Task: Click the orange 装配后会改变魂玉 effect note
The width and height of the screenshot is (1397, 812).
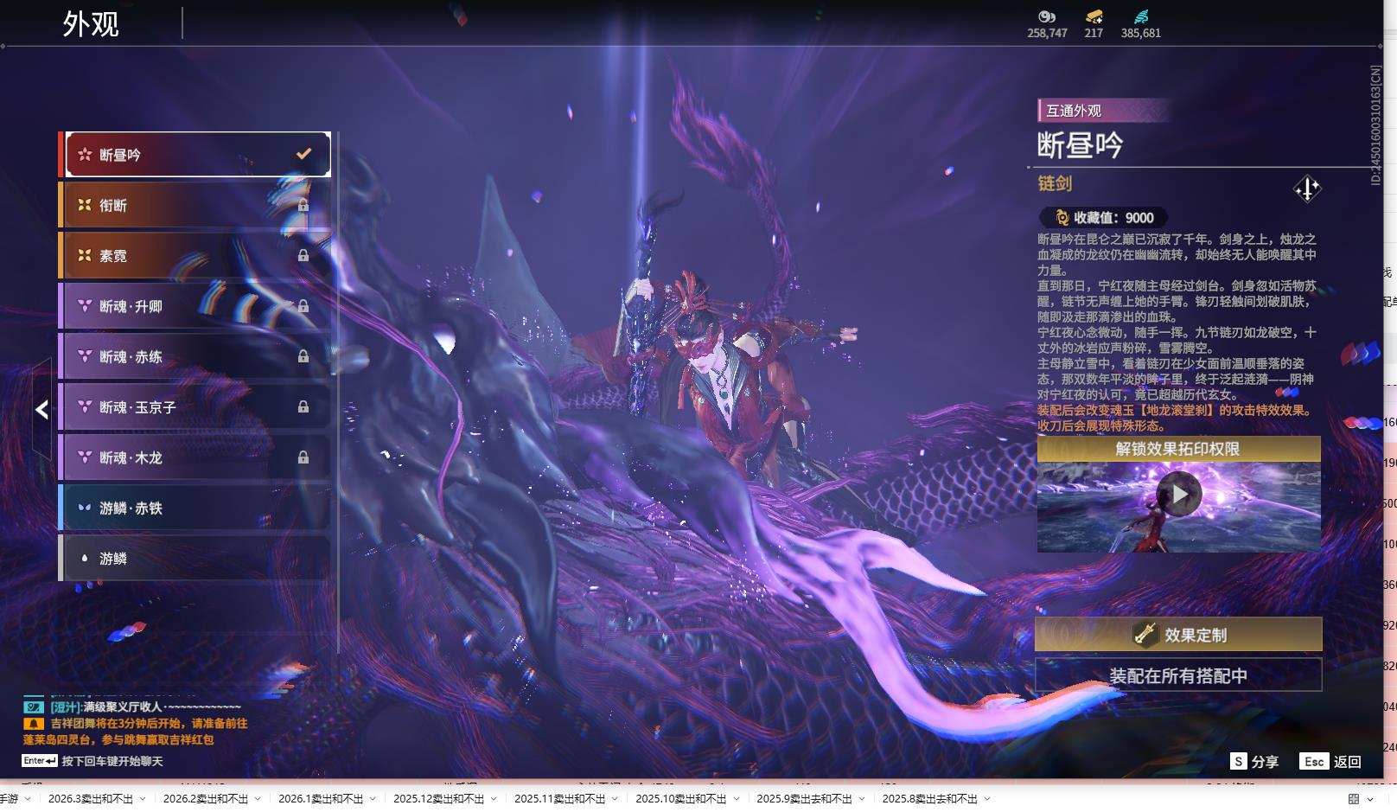Action: coord(1177,418)
